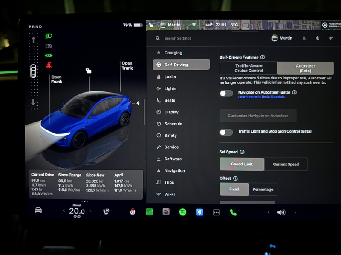Open the seat heater icon
The image size is (341, 255).
pyautogui.click(x=106, y=211)
